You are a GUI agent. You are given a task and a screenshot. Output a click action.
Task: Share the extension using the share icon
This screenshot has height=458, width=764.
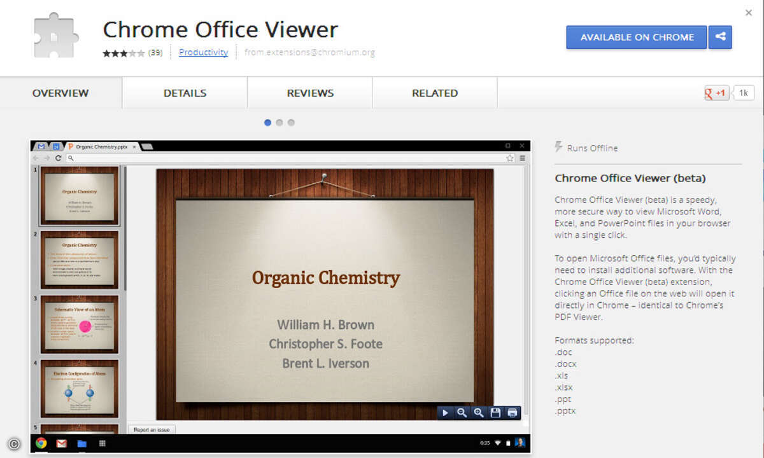721,37
